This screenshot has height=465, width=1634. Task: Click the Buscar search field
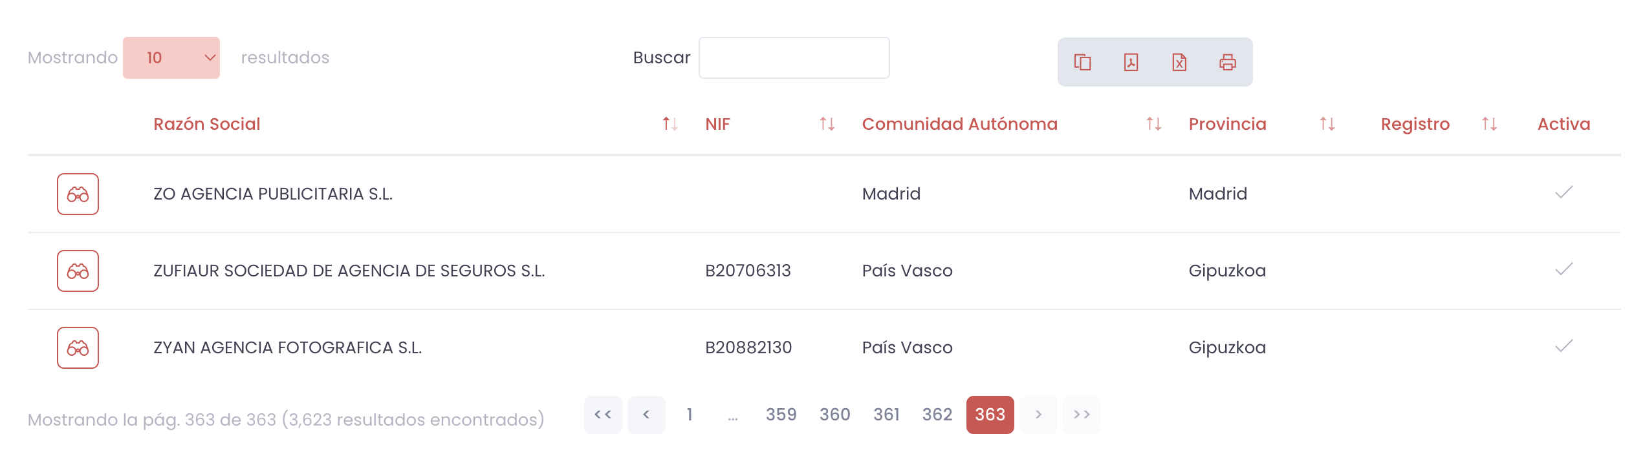tap(794, 57)
